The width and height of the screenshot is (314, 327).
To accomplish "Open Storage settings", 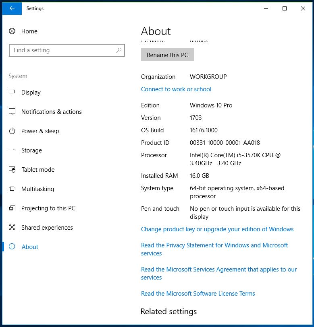I will (x=31, y=150).
